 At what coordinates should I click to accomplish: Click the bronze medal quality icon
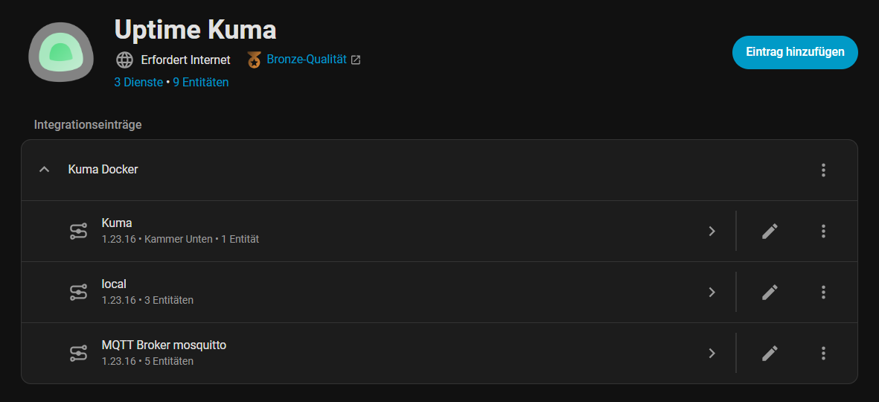(255, 60)
